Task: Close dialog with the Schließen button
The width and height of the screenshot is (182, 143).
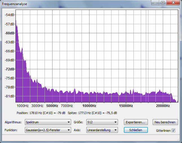Action: point(136,130)
